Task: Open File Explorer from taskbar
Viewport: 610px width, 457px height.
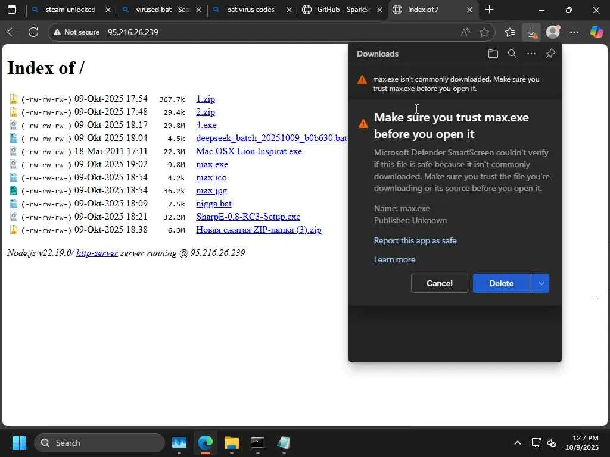Action: point(232,443)
